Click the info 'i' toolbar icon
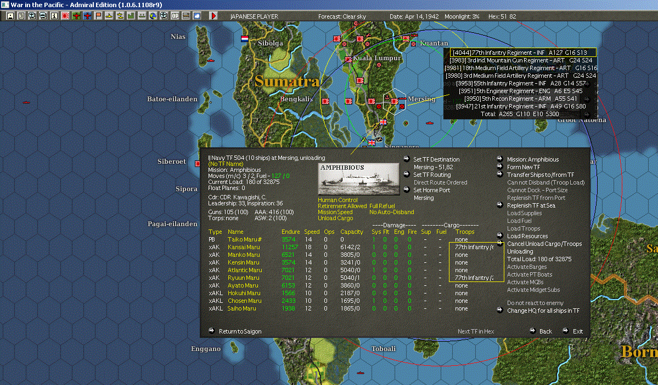 click(54, 16)
